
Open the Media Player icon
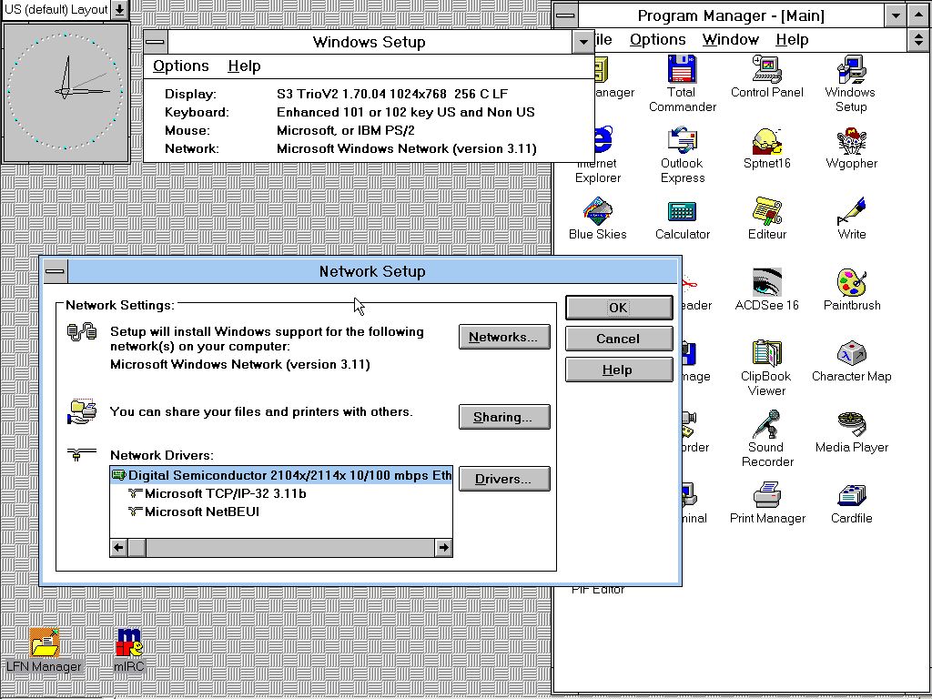851,425
